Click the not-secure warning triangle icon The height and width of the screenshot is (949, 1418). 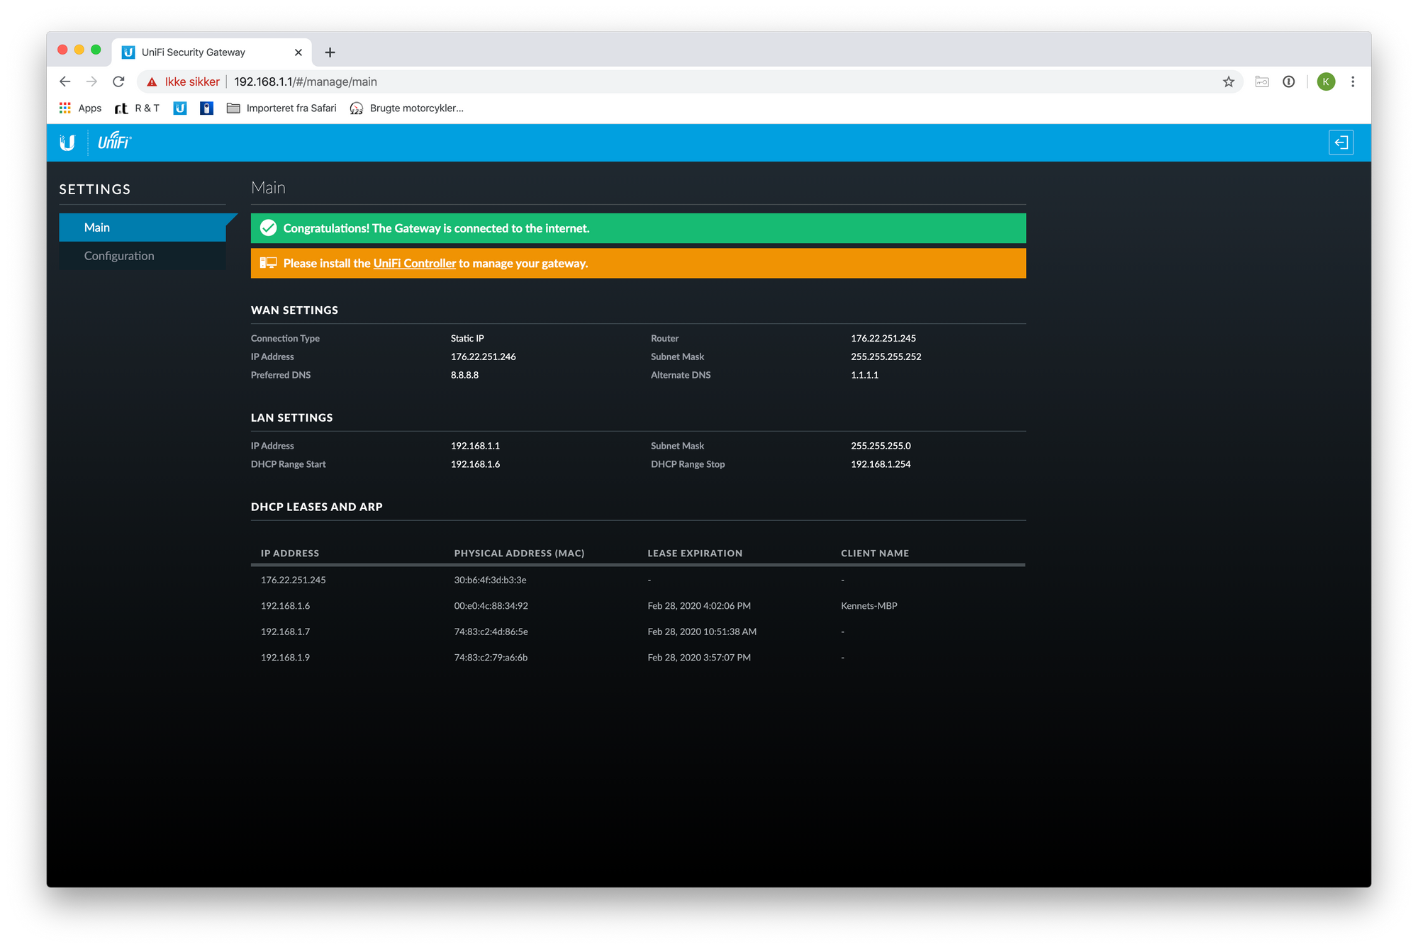(152, 82)
